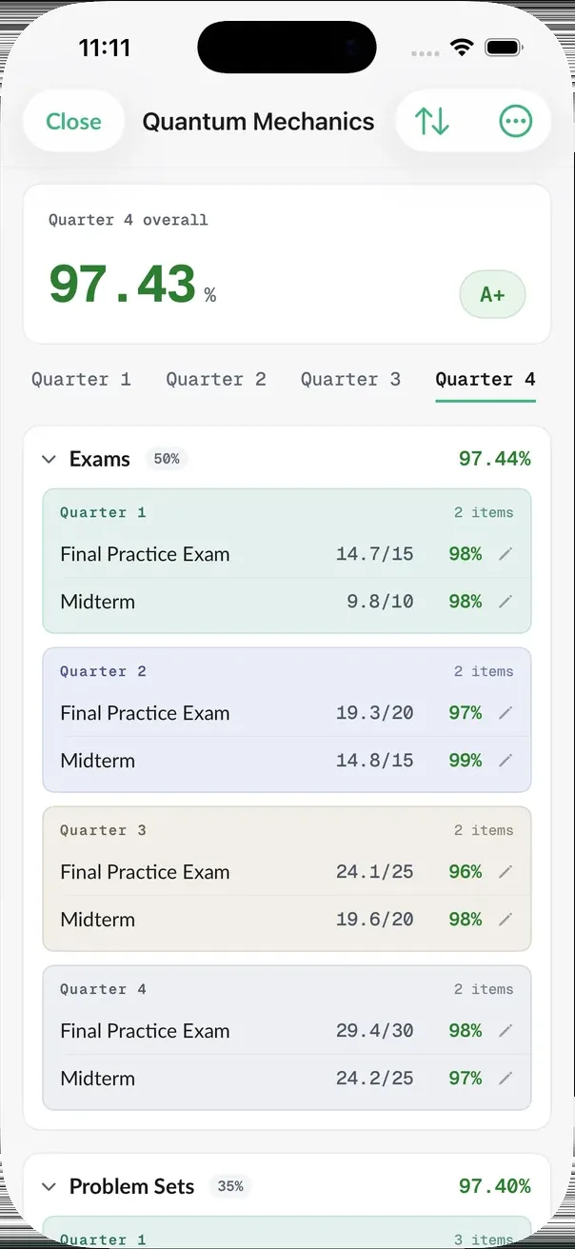Screen dimensions: 575x1249
Task: Edit Quarter 3 Final Practice Exam pencil
Action: (x=506, y=872)
